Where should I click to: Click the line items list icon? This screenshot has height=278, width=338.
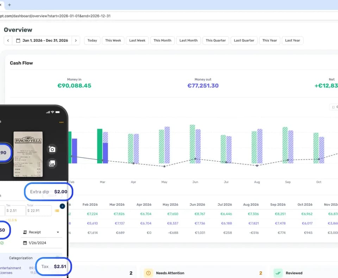click(x=57, y=211)
